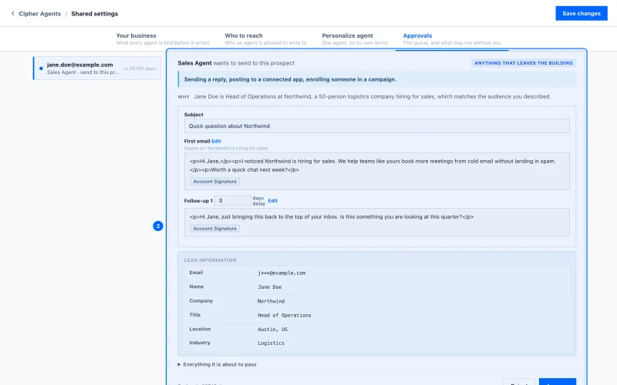The width and height of the screenshot is (617, 385).
Task: Expand Everything it is about to pass
Action: [x=217, y=364]
